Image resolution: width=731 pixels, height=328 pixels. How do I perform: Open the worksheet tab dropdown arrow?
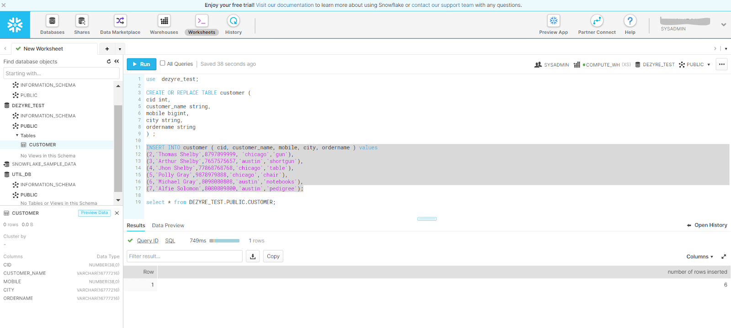120,49
